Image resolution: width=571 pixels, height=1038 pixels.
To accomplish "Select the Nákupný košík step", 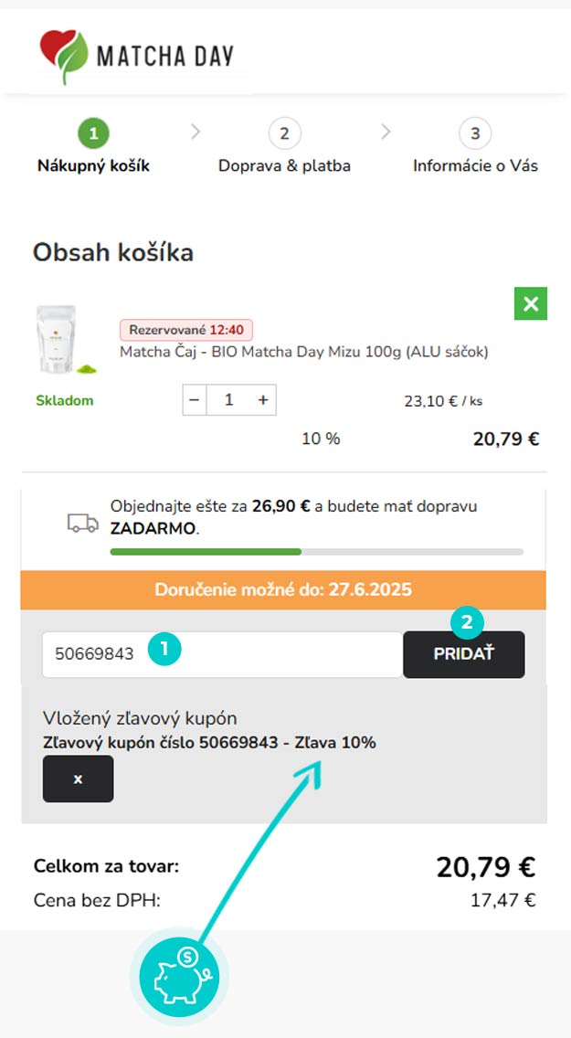I will coord(93,147).
